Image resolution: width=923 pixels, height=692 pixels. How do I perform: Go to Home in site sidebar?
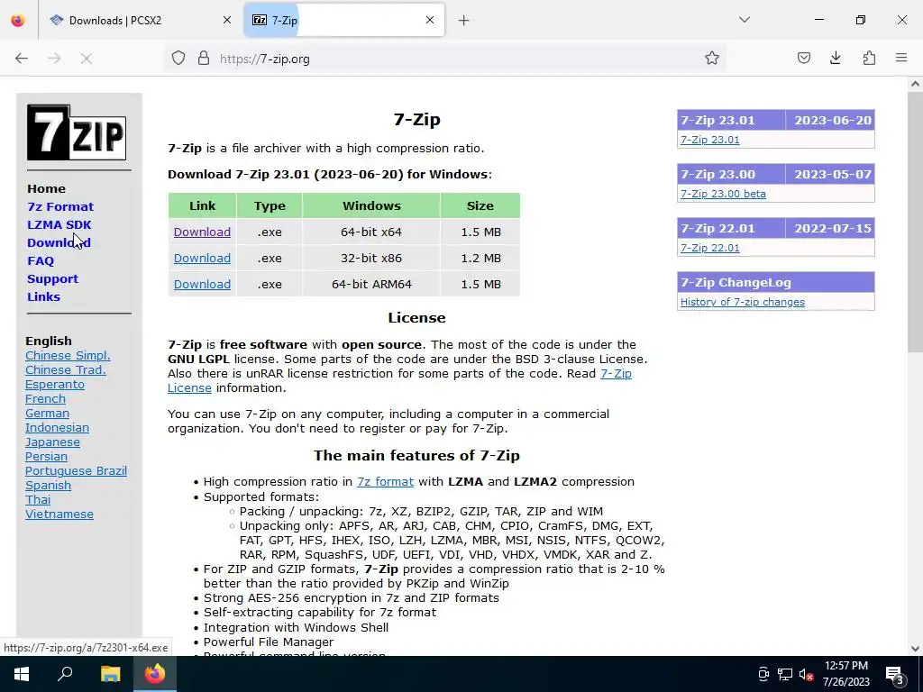pyautogui.click(x=47, y=189)
